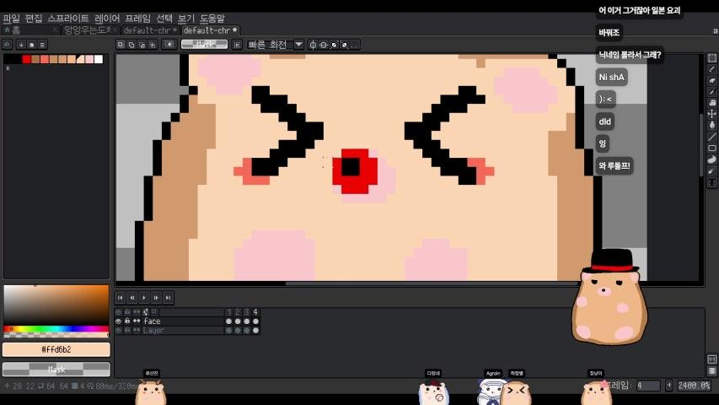Viewport: 719px width, 405px height.
Task: Click the ellipsis more options in context bar
Action: click(x=355, y=45)
